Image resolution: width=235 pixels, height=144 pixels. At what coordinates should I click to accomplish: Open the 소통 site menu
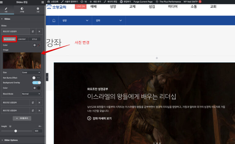click(x=194, y=6)
